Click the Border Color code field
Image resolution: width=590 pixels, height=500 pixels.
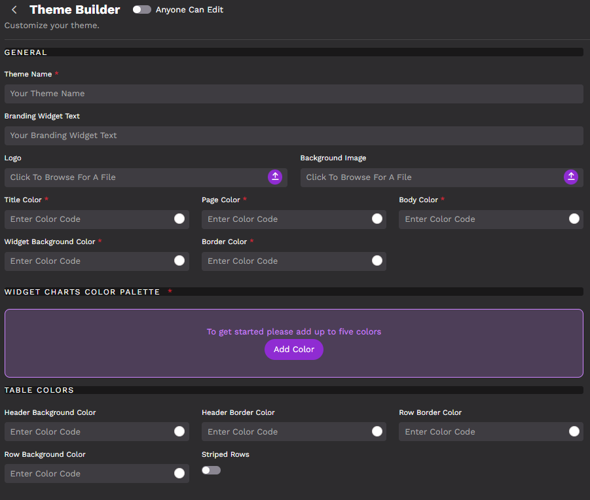pos(294,261)
